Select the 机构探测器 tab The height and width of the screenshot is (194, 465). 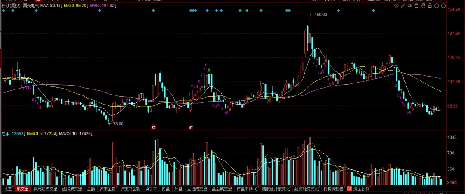(x=333, y=188)
